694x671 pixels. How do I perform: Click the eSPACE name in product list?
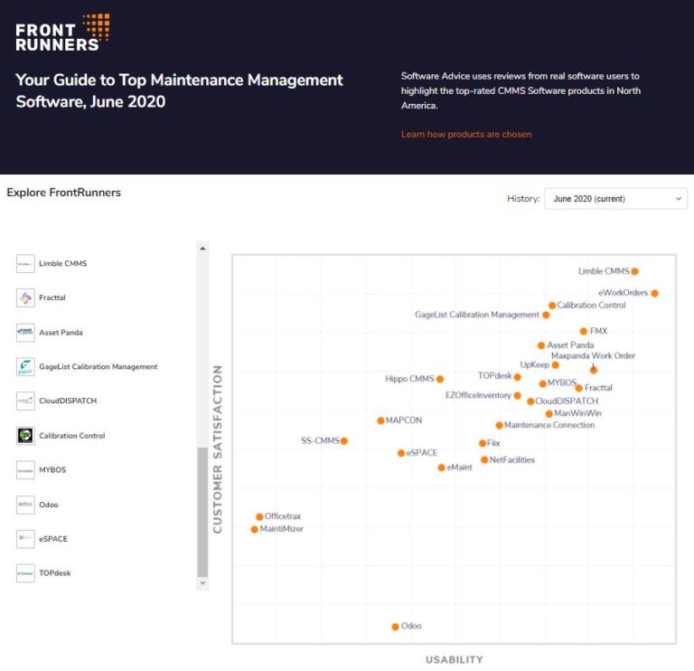(53, 539)
